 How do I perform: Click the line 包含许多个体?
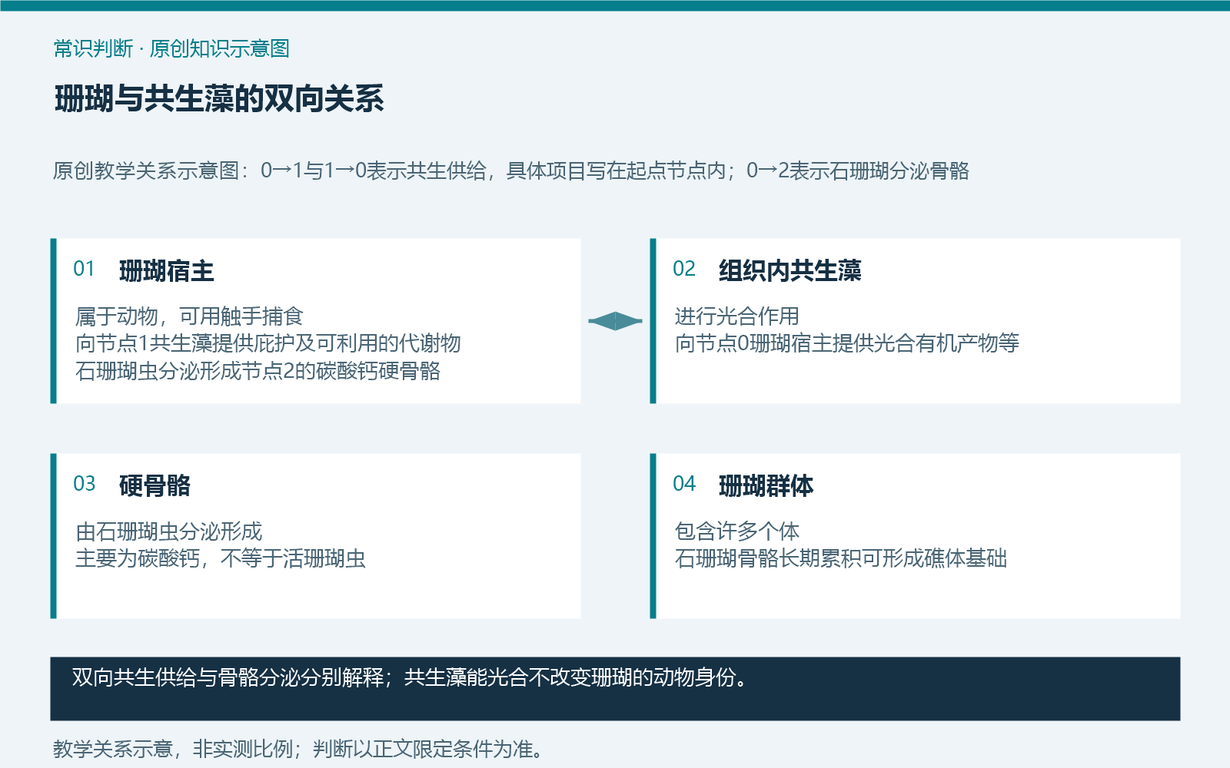click(736, 531)
